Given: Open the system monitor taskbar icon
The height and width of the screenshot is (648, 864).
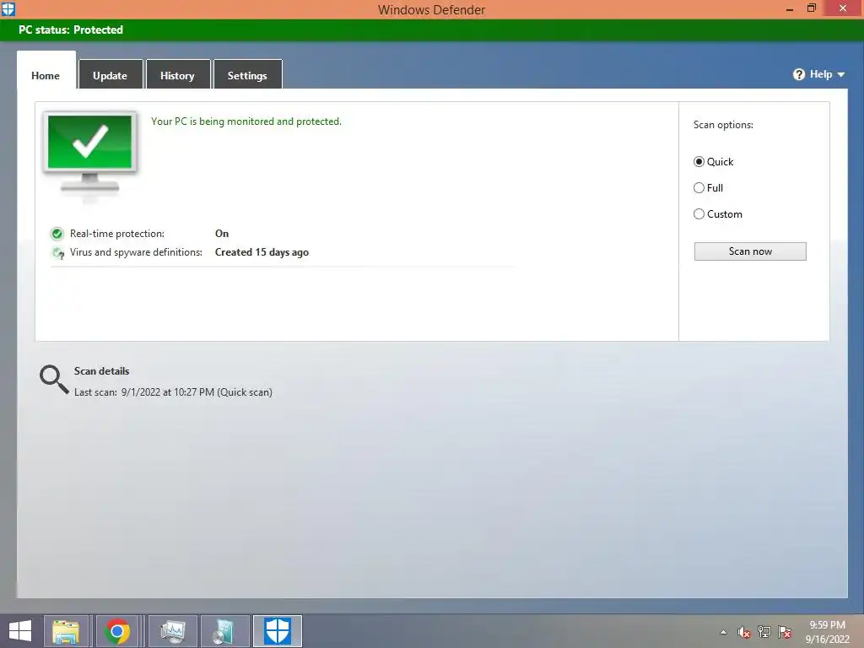Looking at the screenshot, I should click(x=172, y=631).
